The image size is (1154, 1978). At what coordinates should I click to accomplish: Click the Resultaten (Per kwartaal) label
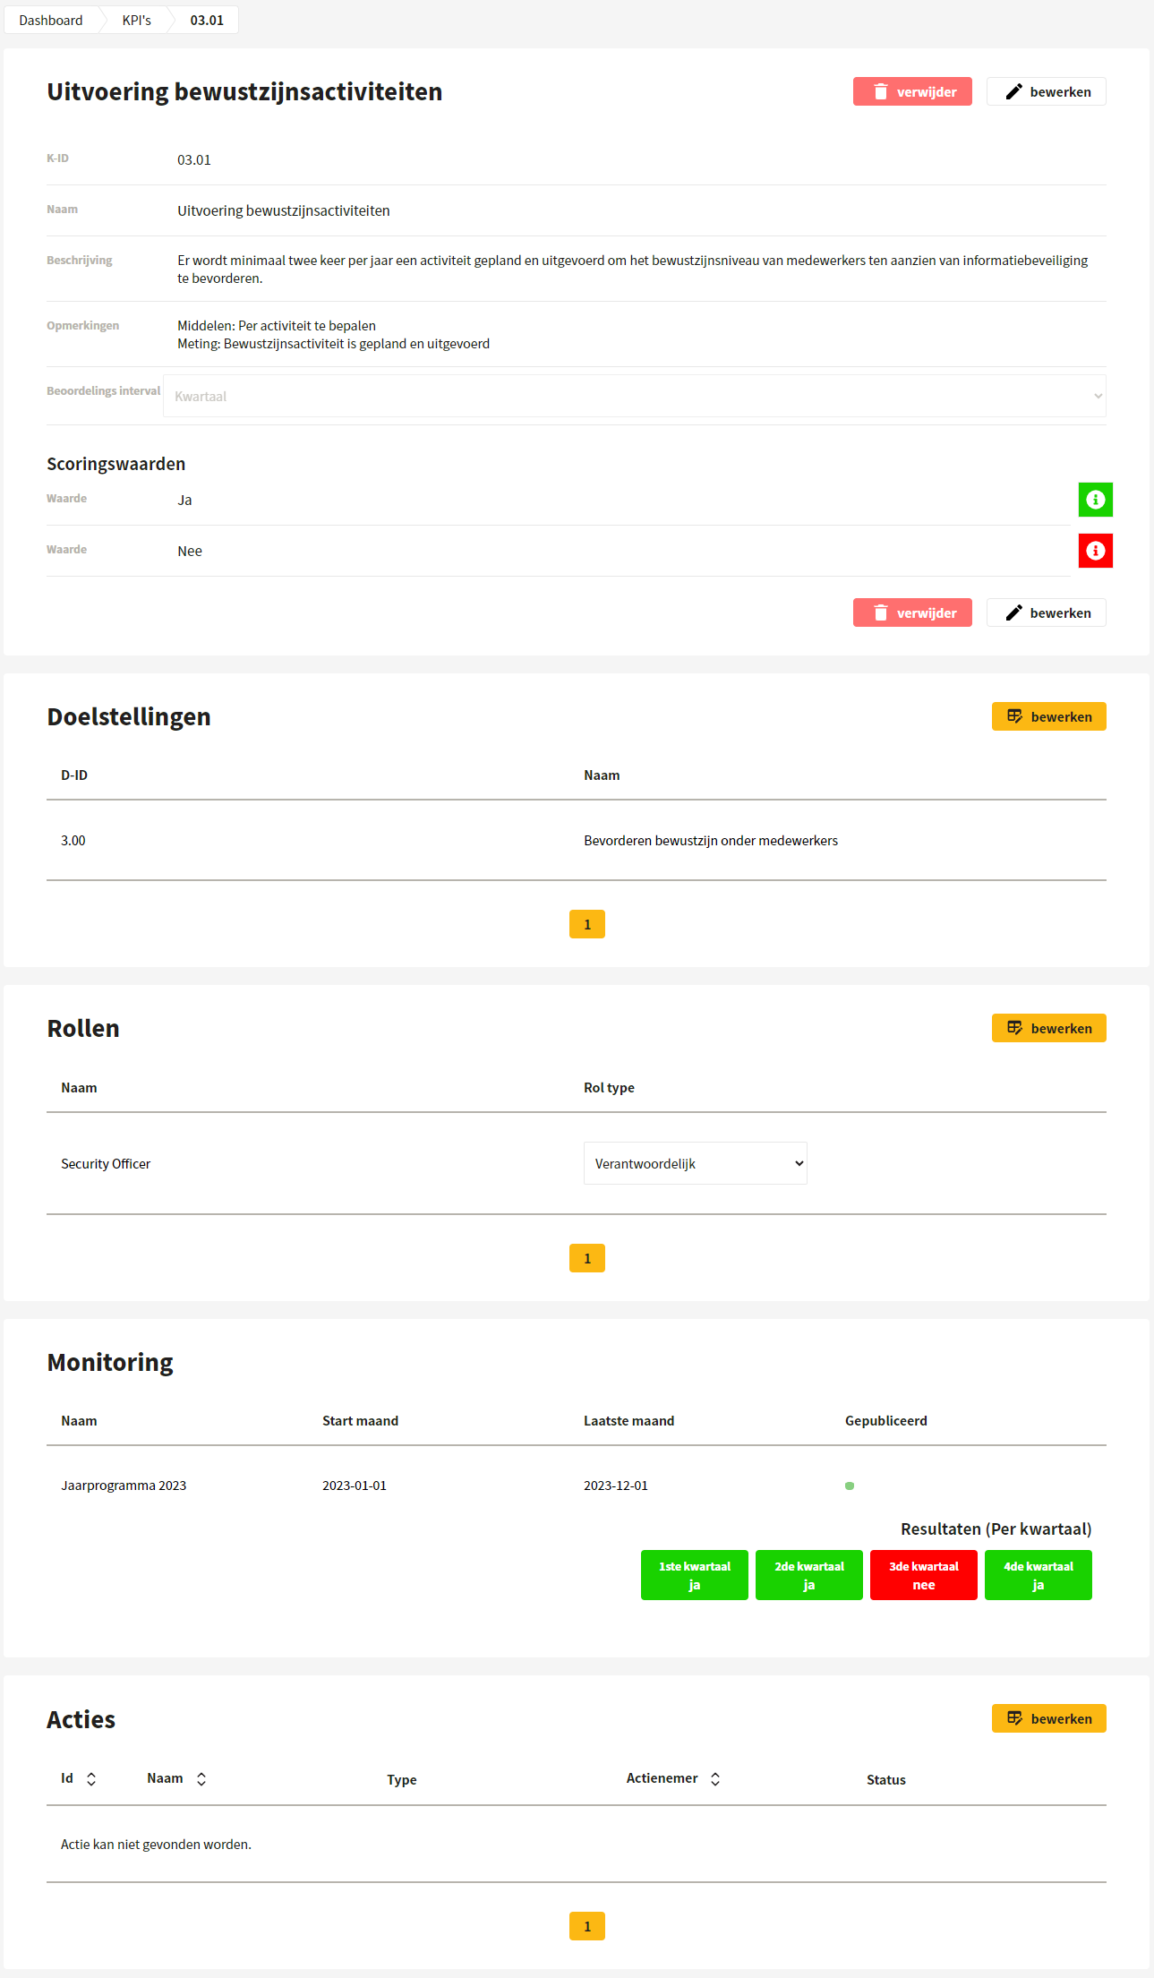click(996, 1528)
